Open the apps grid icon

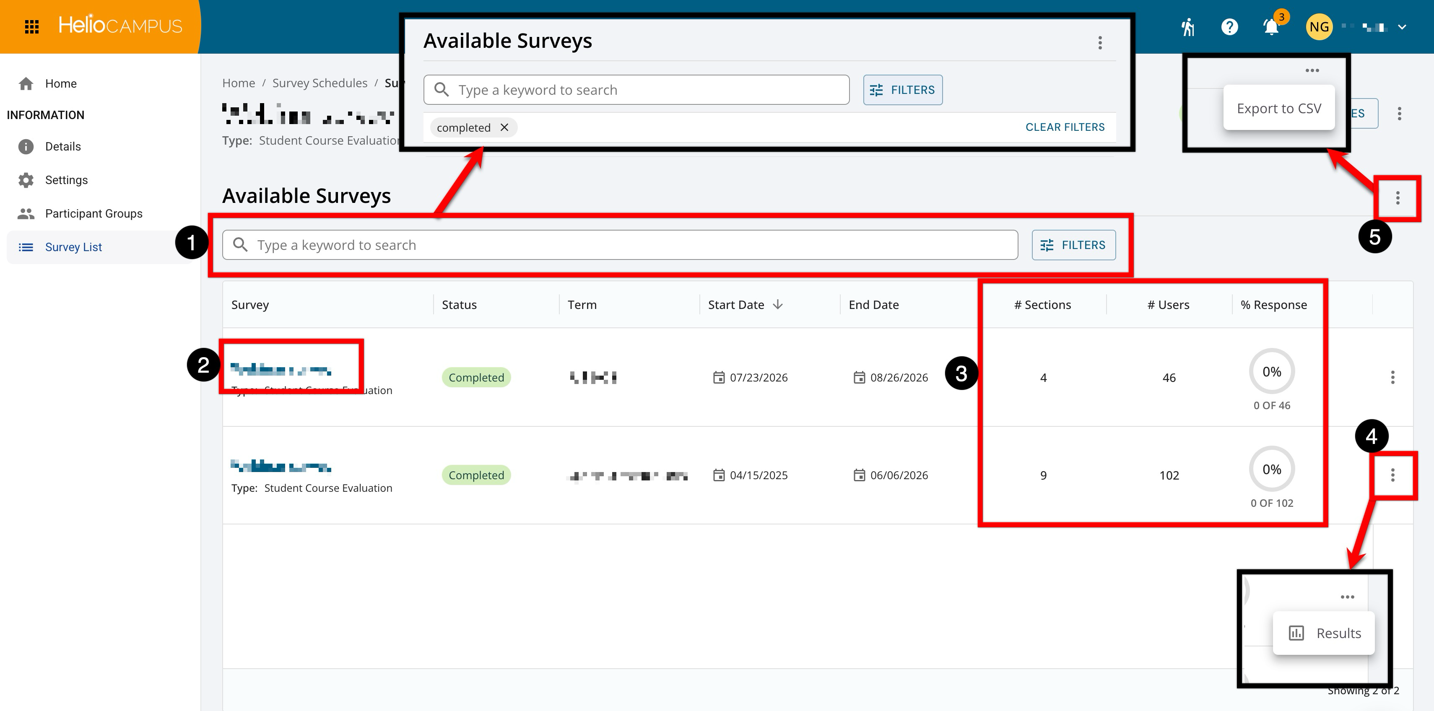click(x=32, y=26)
